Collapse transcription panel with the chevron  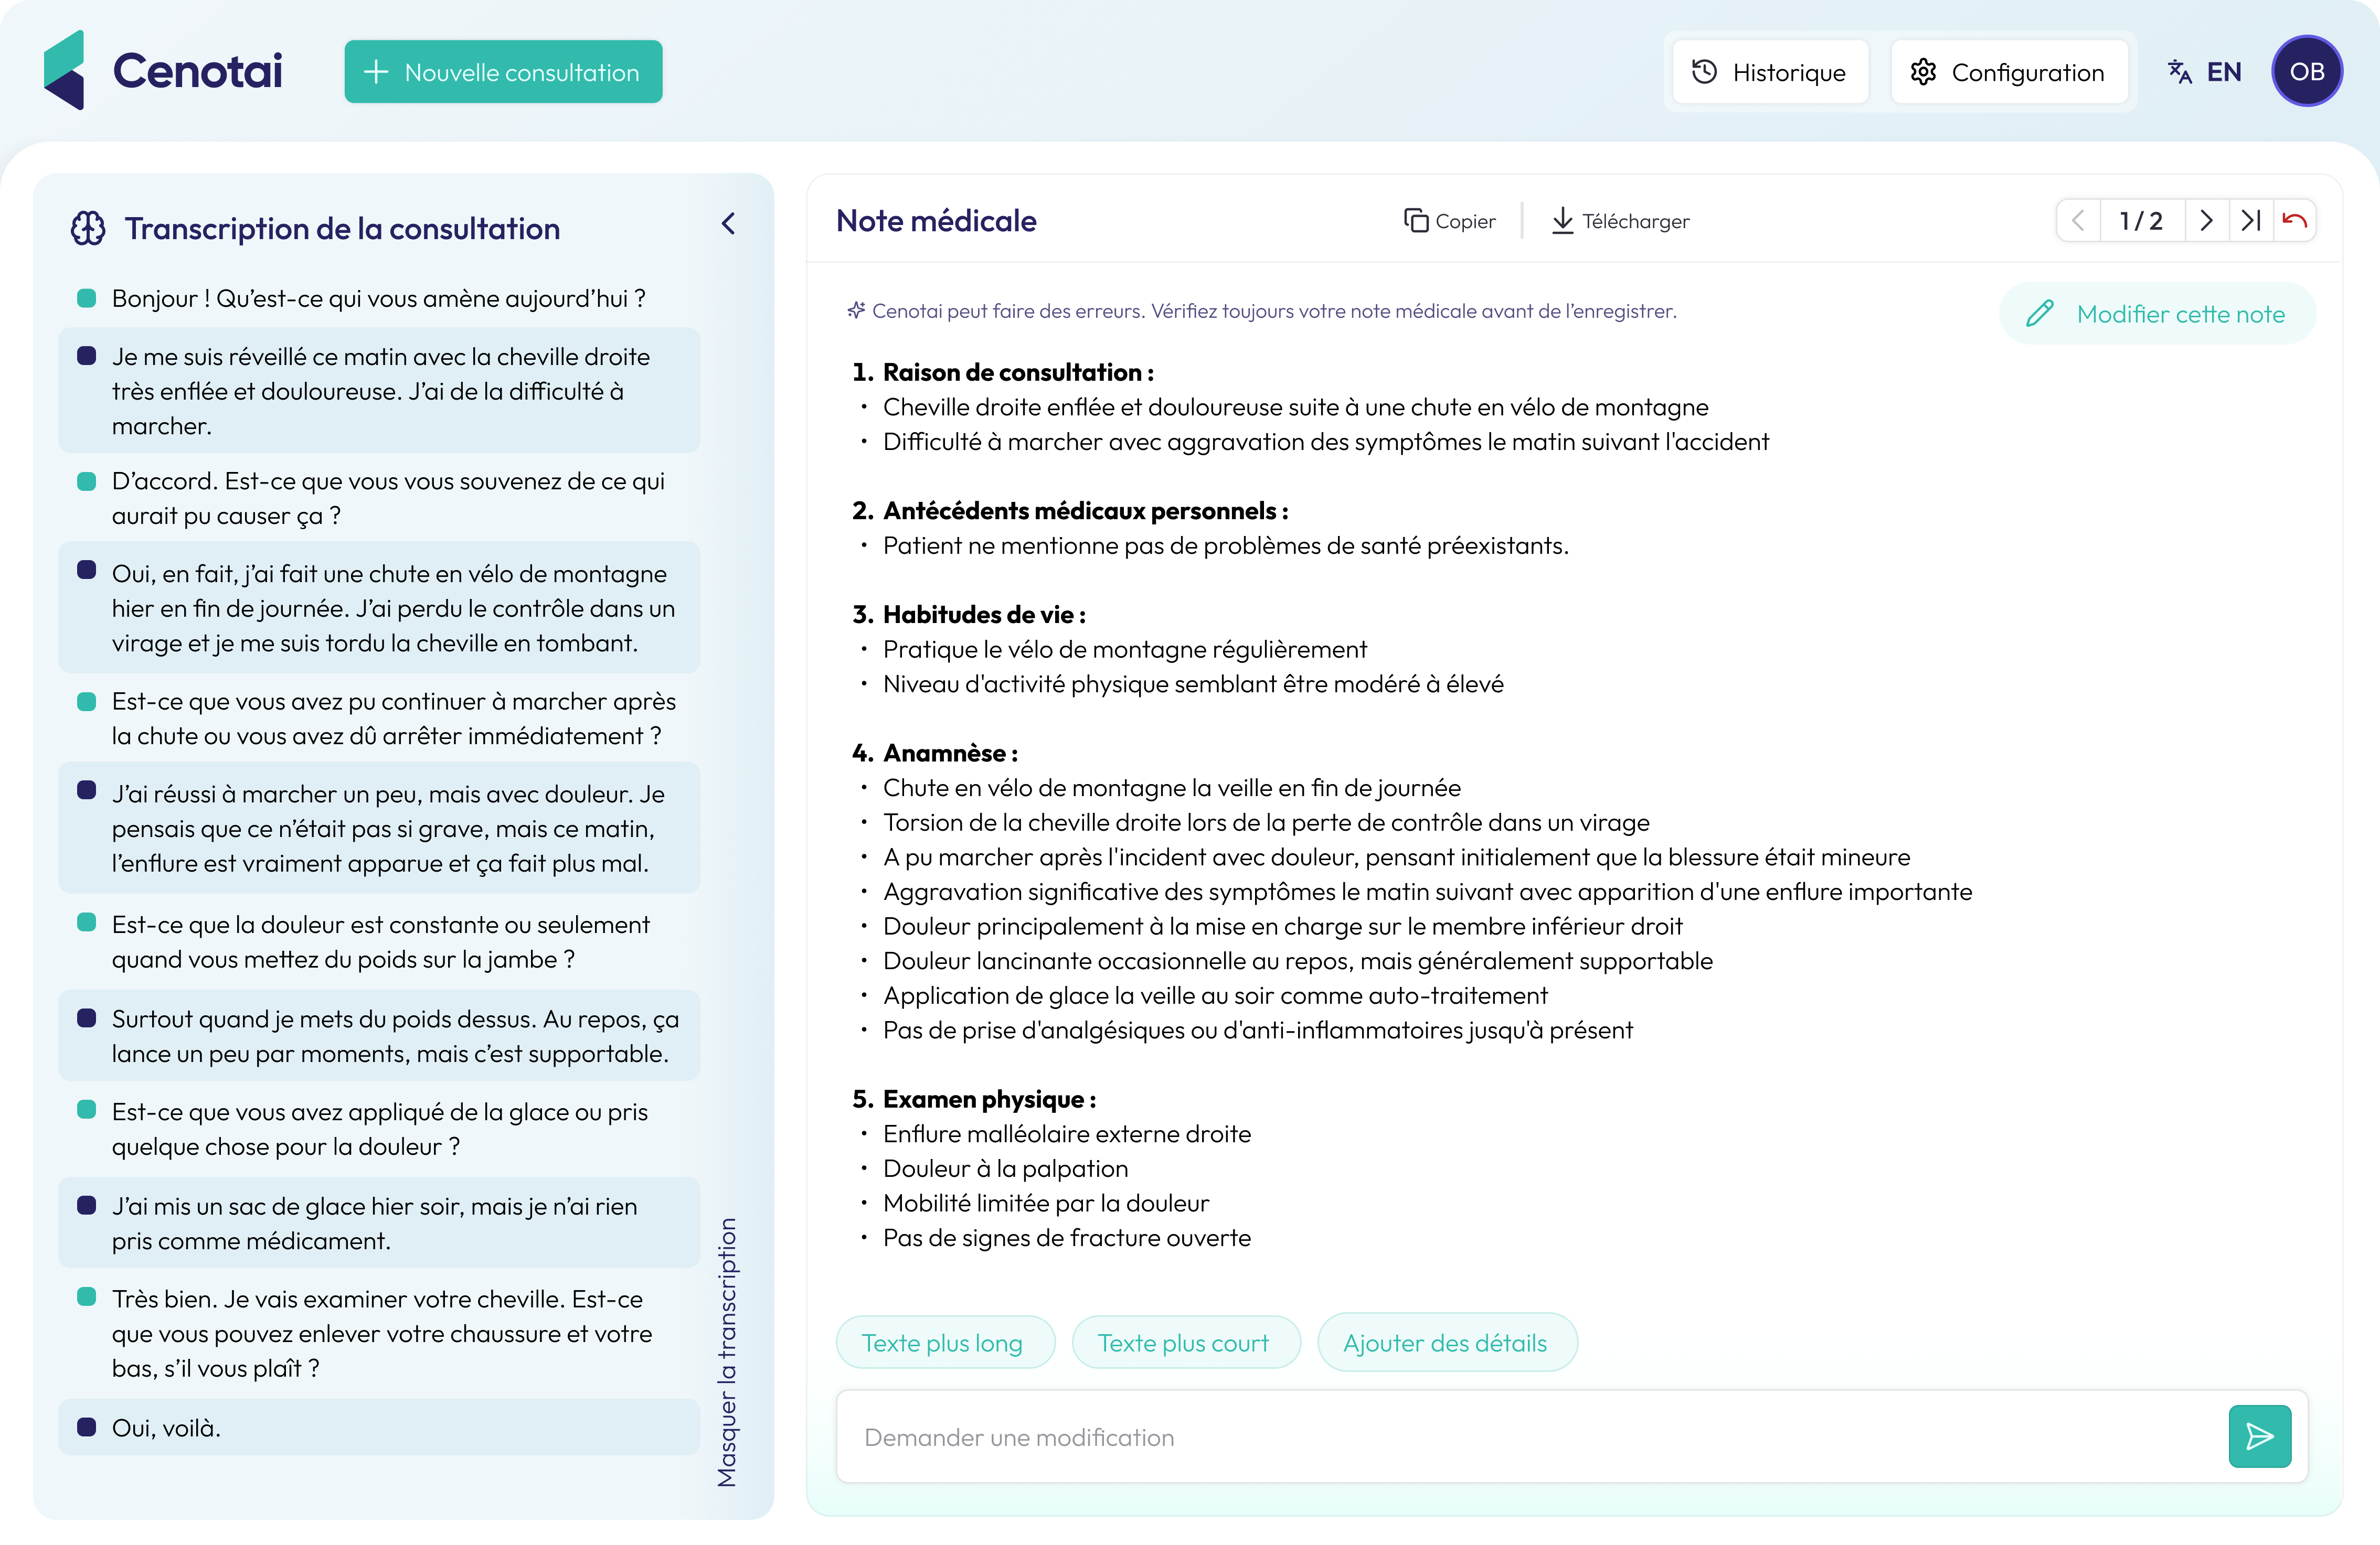[x=729, y=224]
